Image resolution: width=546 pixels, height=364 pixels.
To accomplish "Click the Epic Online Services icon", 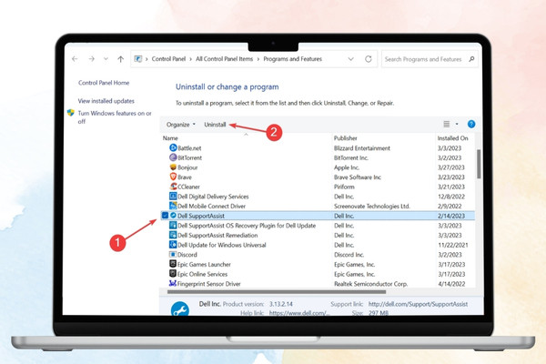I will tap(173, 274).
